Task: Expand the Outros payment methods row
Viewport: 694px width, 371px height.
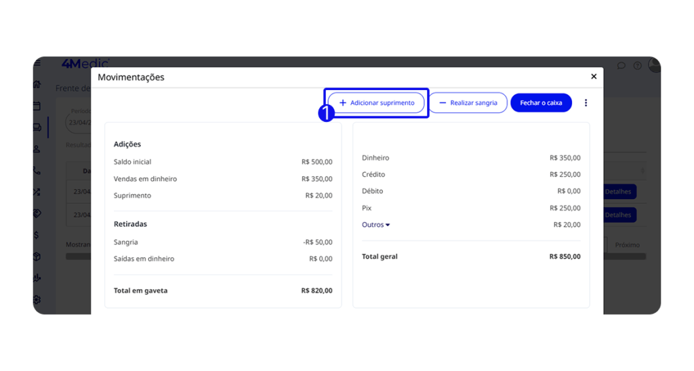Action: [375, 225]
